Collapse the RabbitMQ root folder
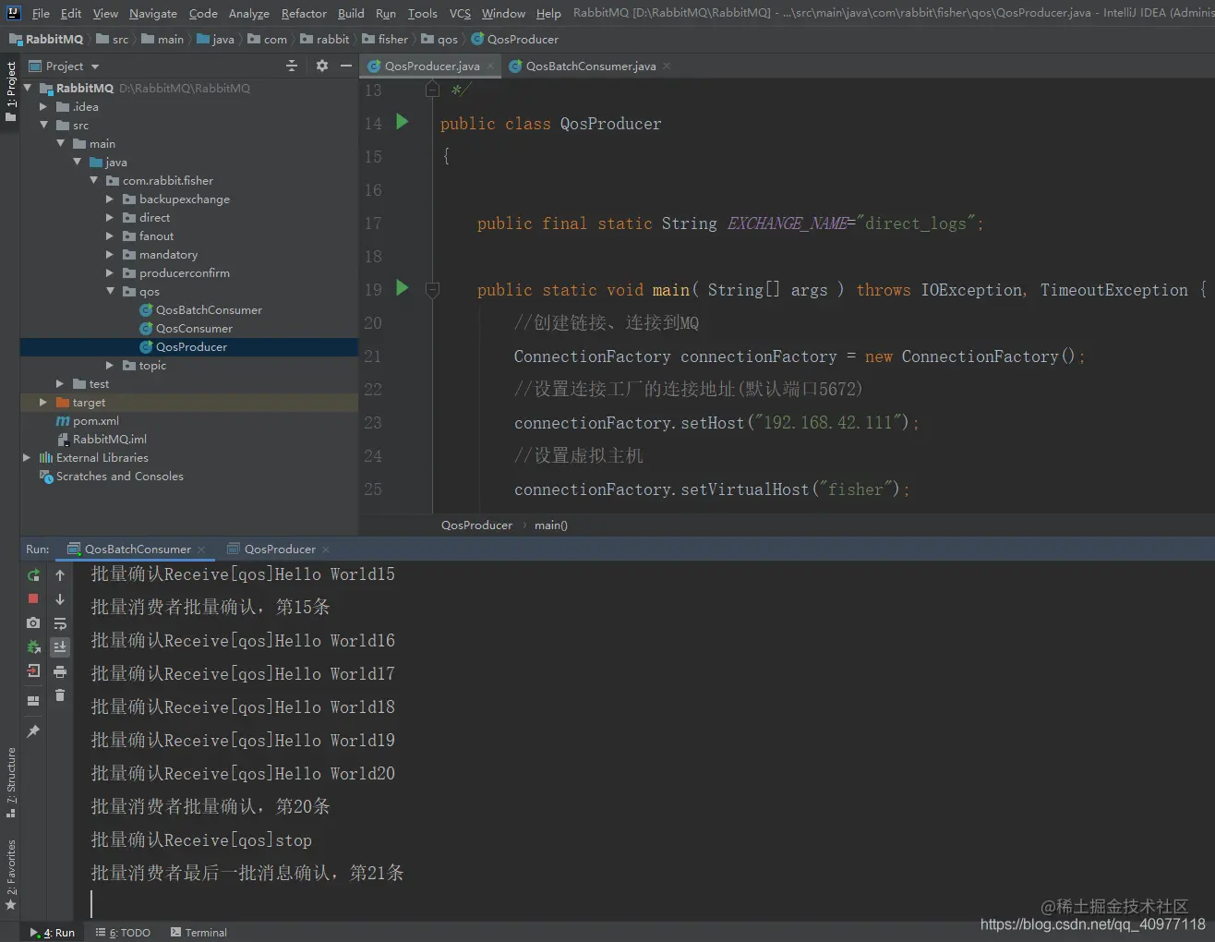 point(28,88)
